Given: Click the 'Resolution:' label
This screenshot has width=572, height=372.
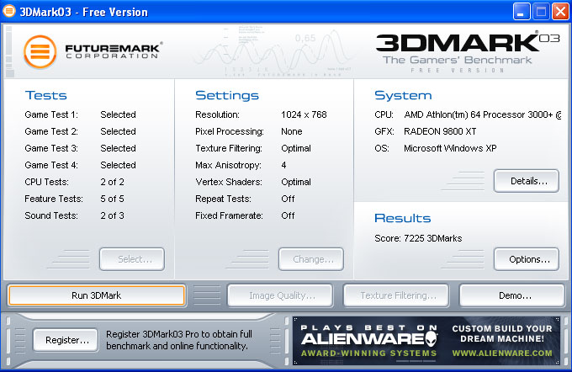Looking at the screenshot, I should (x=217, y=114).
